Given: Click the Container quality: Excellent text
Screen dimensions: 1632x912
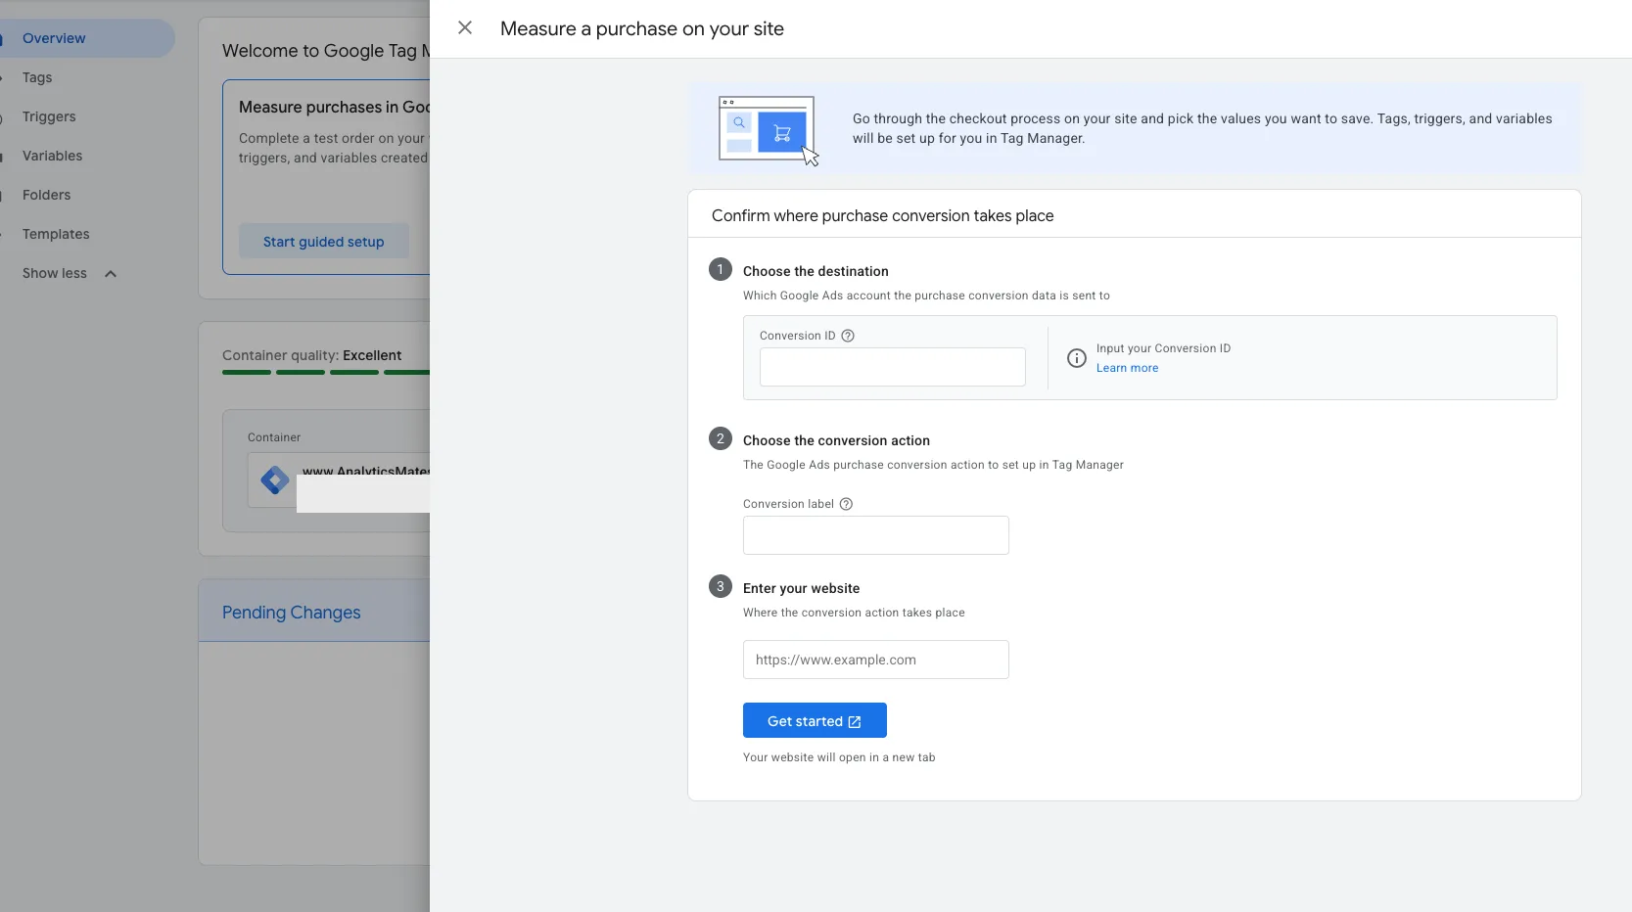Looking at the screenshot, I should tap(311, 355).
